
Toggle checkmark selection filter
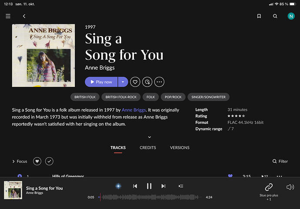pyautogui.click(x=49, y=161)
